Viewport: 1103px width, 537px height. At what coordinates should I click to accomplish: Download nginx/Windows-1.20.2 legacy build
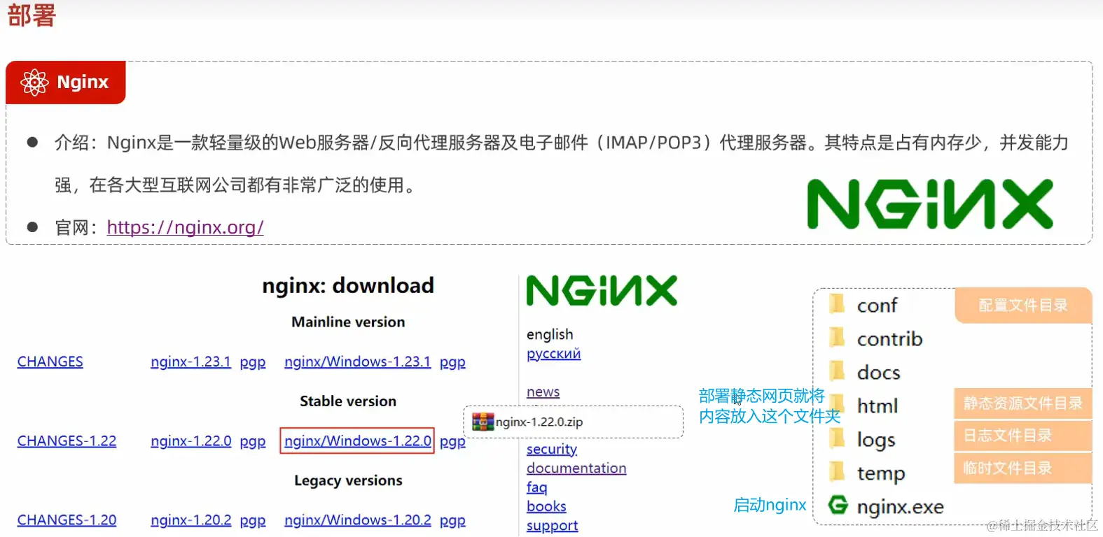pyautogui.click(x=357, y=520)
